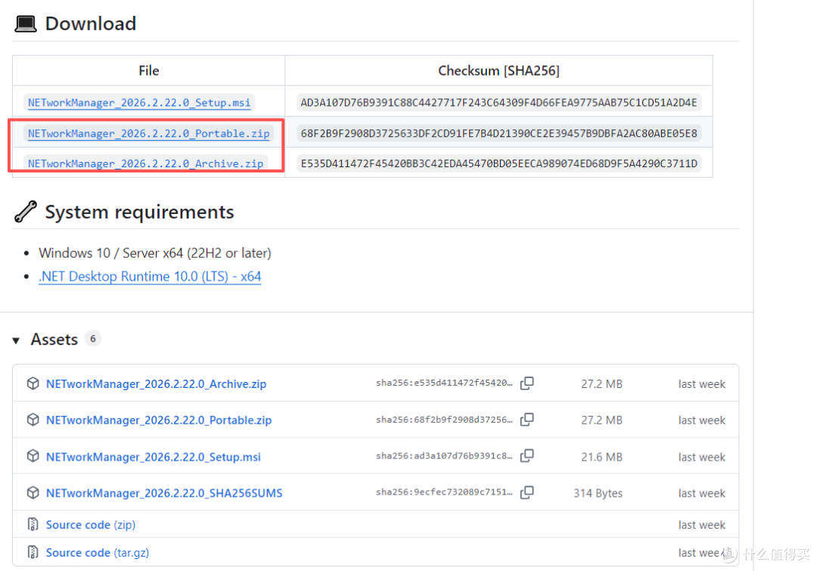
Task: Click the '314 Bytes' size of SHA256SUMS
Action: click(x=598, y=493)
